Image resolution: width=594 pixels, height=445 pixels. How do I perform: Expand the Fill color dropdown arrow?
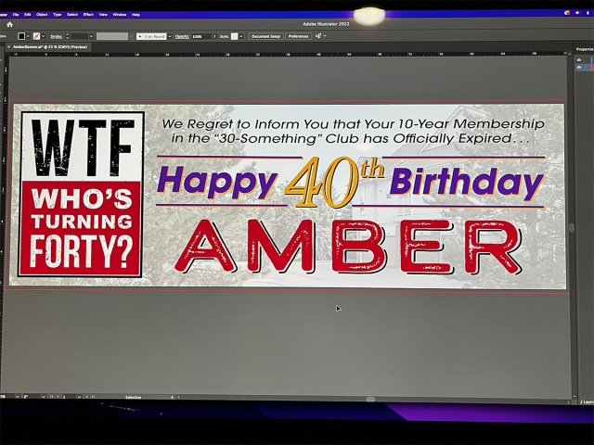(29, 36)
